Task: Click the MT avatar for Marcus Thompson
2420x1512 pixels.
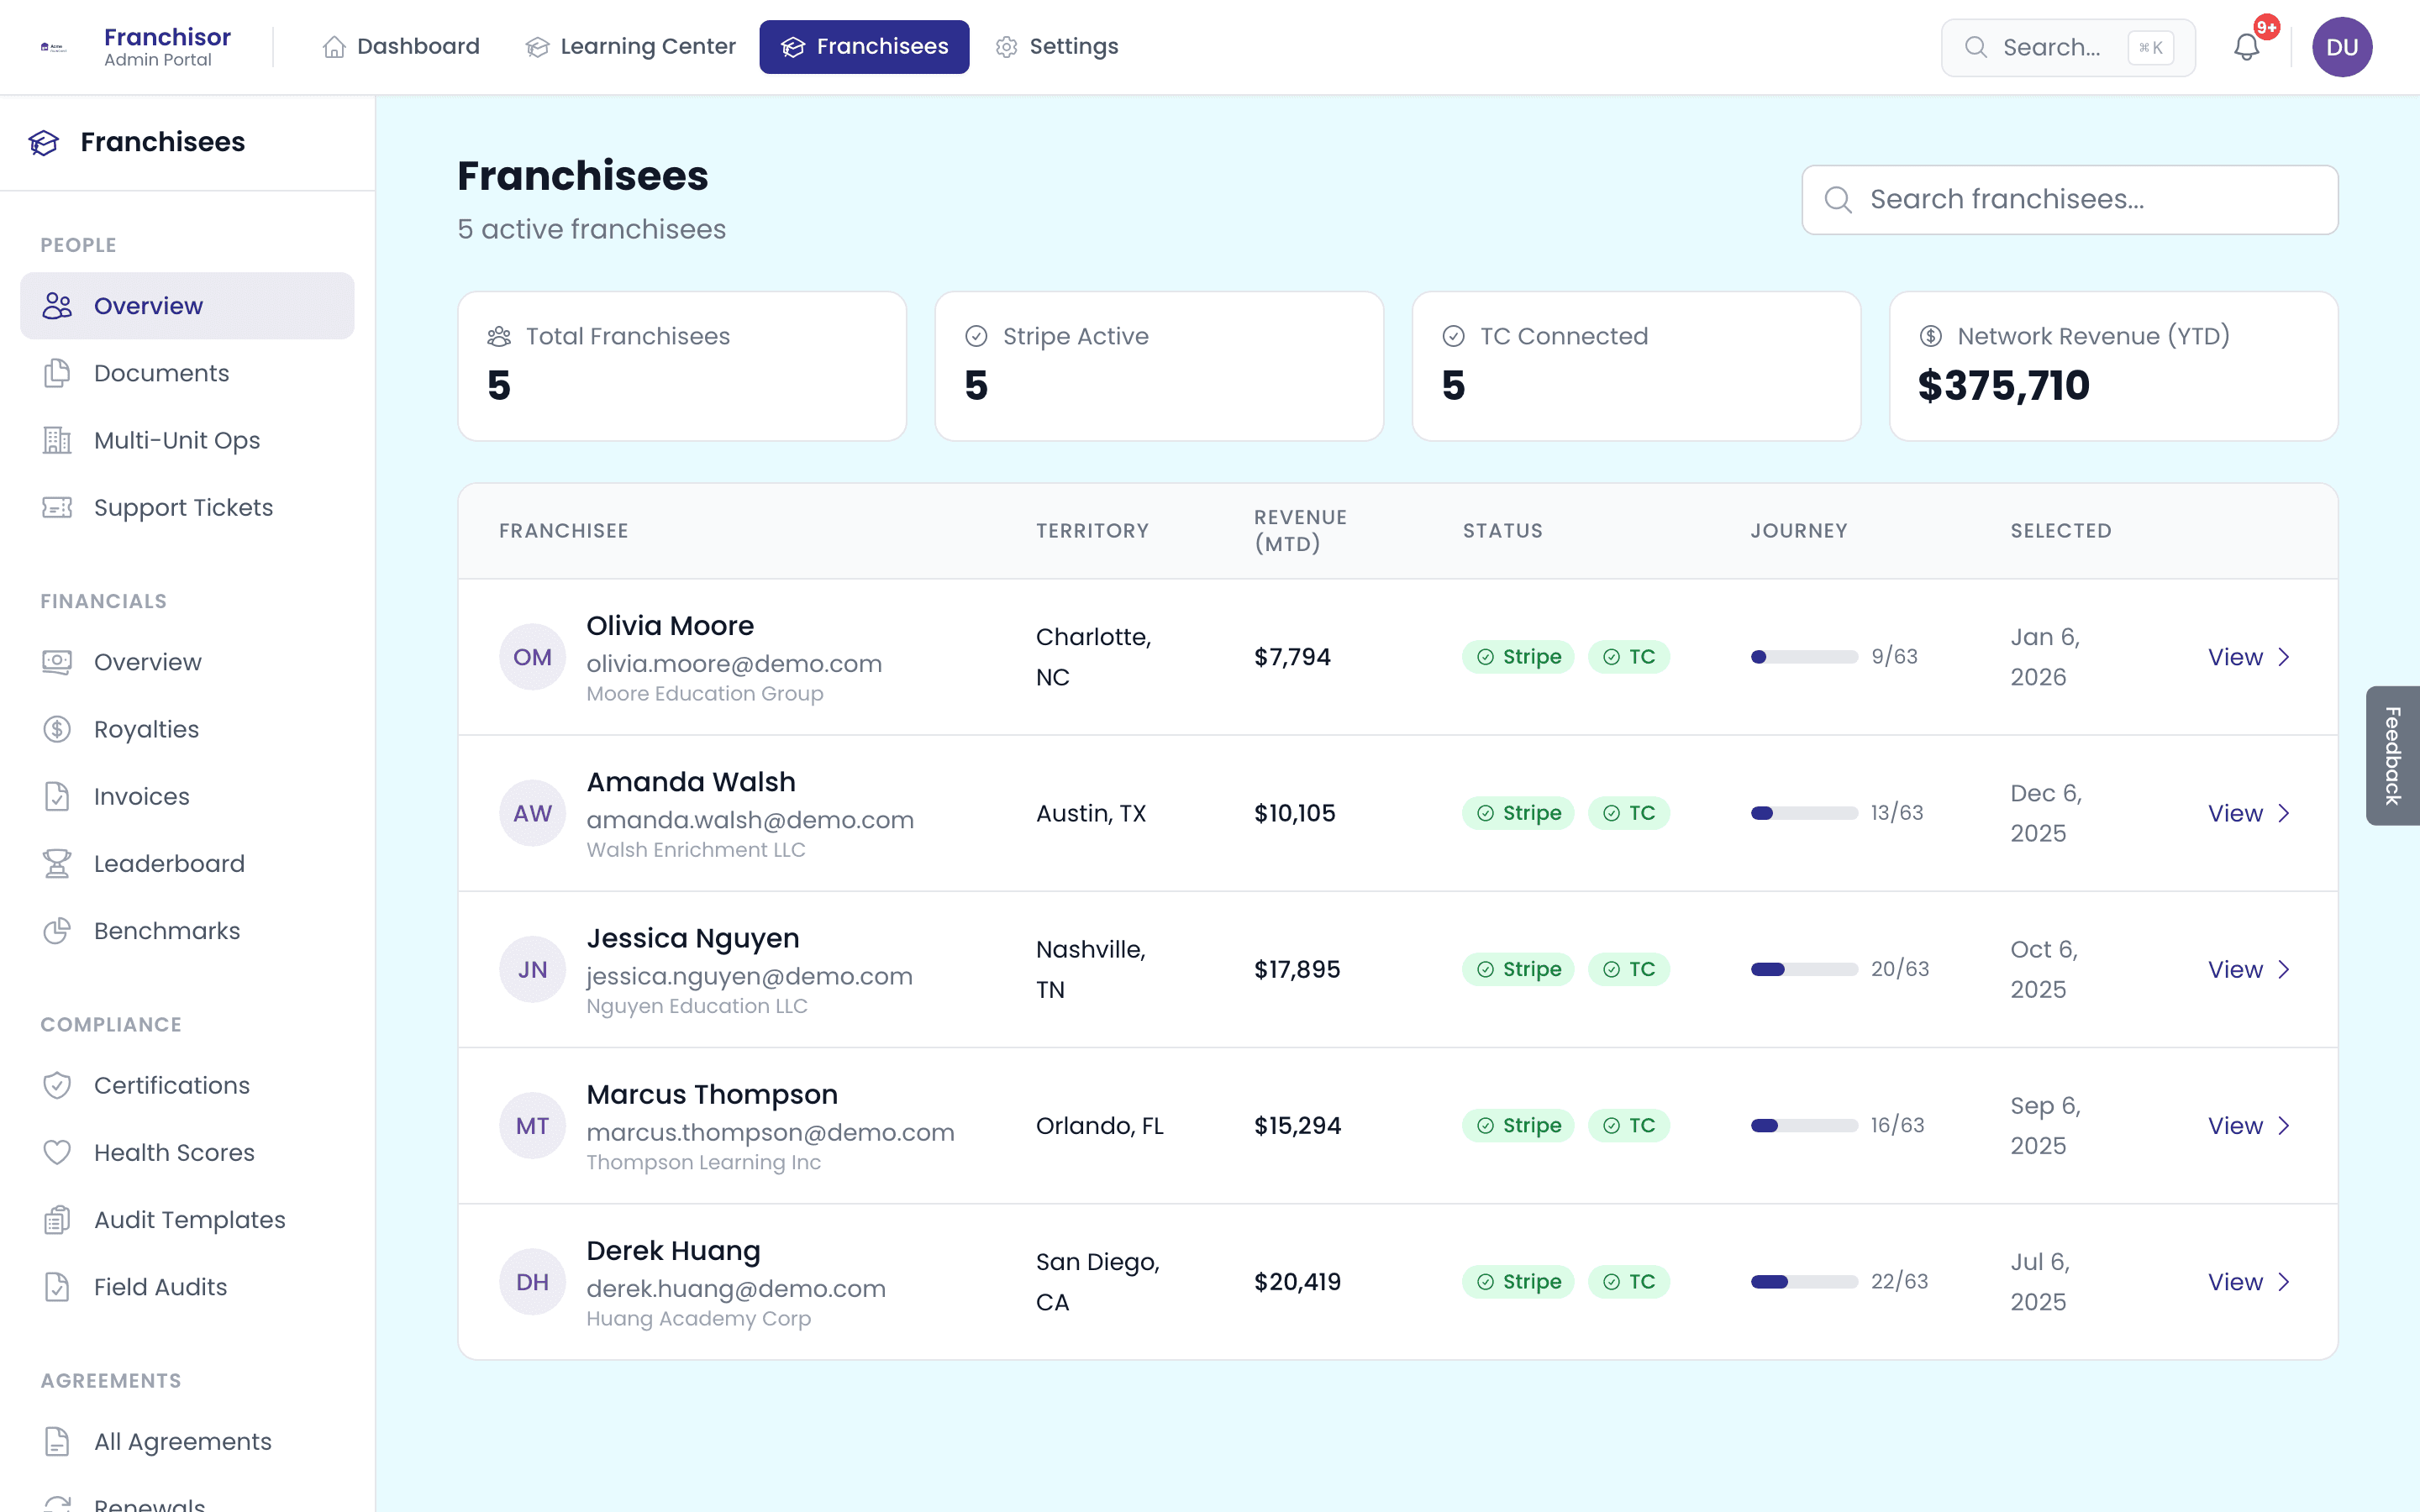Action: (x=532, y=1125)
